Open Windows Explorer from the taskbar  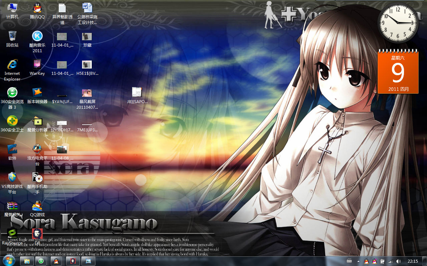(27, 261)
